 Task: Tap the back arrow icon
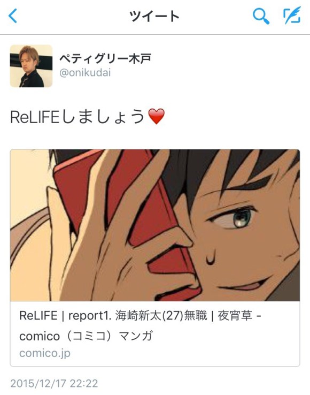[13, 16]
